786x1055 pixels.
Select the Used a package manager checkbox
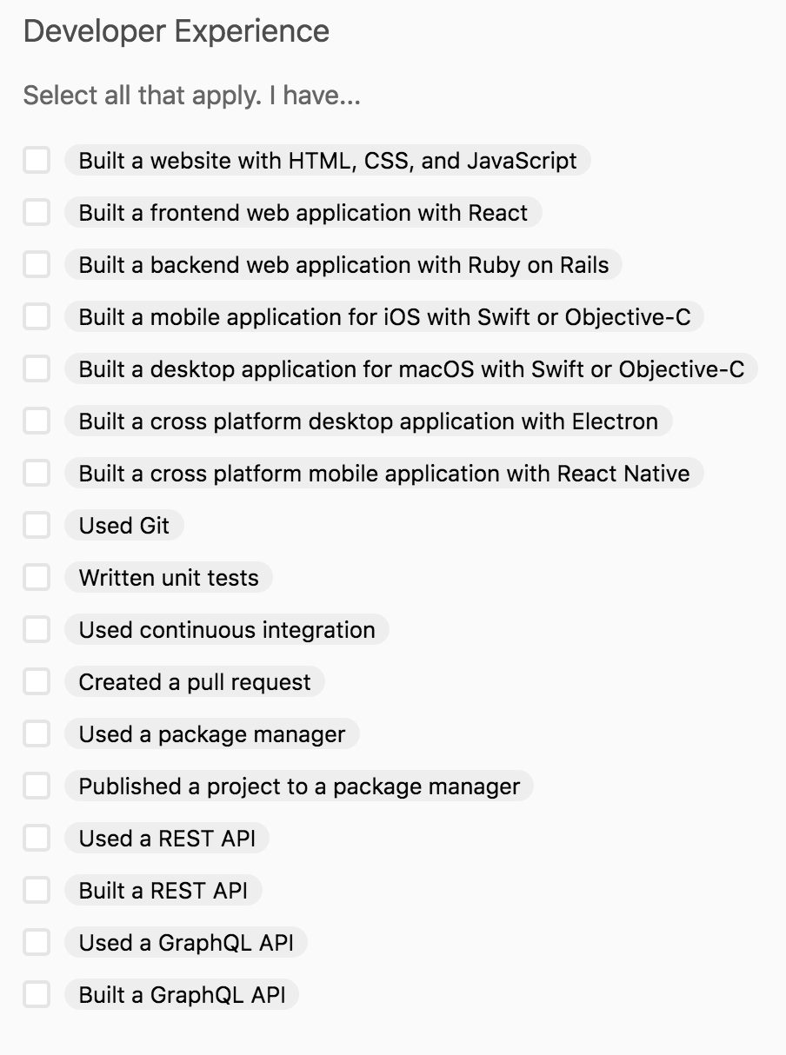tap(37, 734)
